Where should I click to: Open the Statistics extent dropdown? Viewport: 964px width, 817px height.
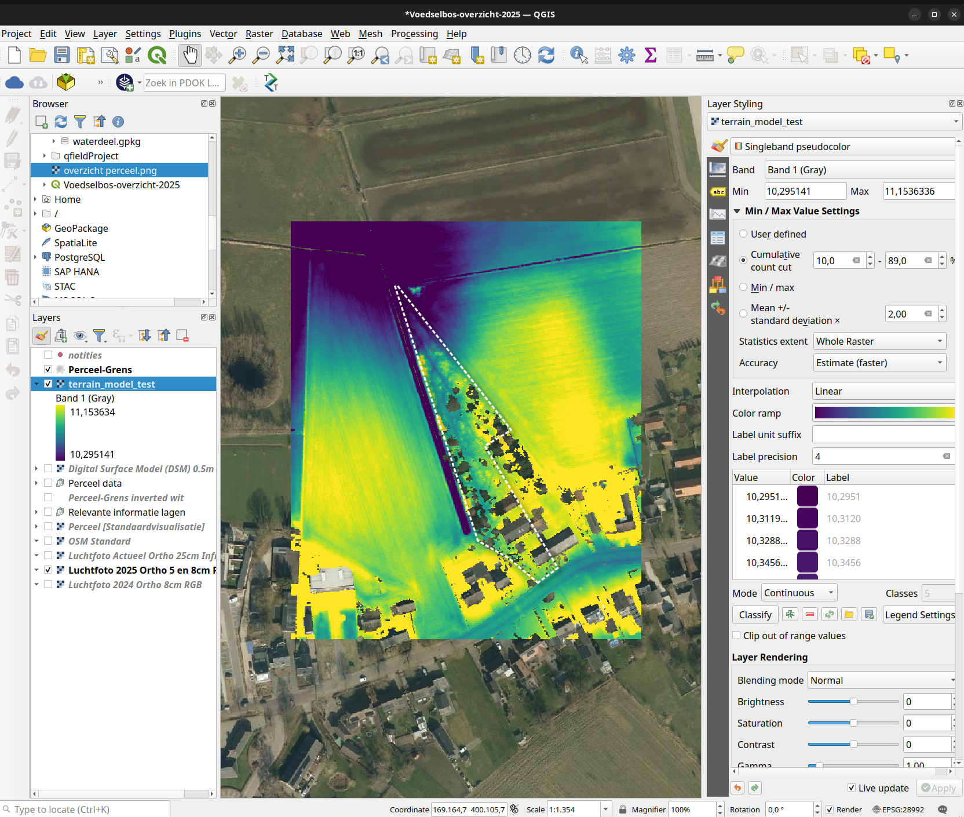click(x=879, y=341)
